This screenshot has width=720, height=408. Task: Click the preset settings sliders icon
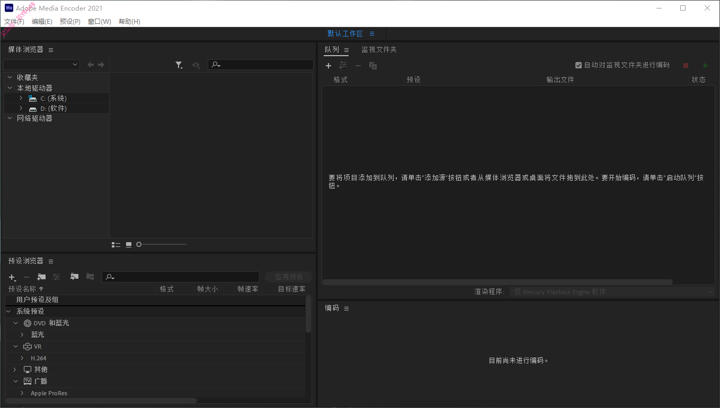(x=56, y=277)
